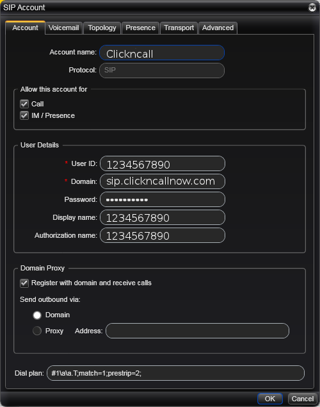This screenshot has height=407, width=320.
Task: Dismiss the dialog with the Cancel button
Action: click(x=303, y=399)
